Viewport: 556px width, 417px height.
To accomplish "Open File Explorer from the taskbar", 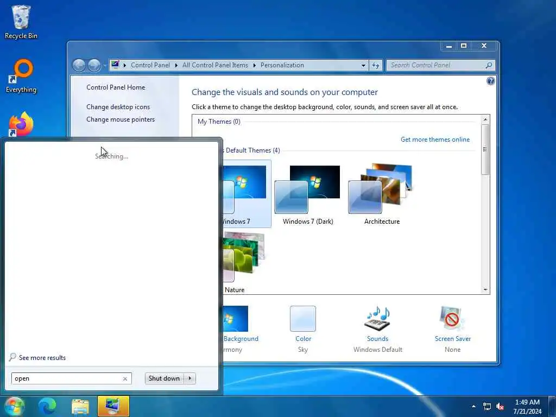I will [80, 406].
